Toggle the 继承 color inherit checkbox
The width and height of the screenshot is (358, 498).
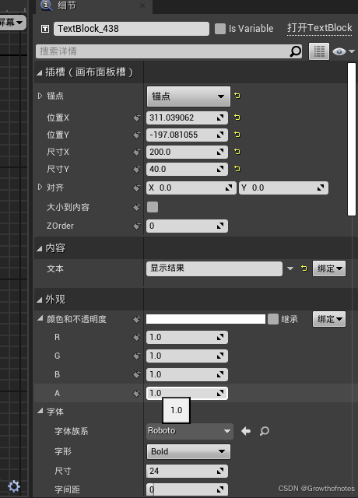[x=273, y=319]
